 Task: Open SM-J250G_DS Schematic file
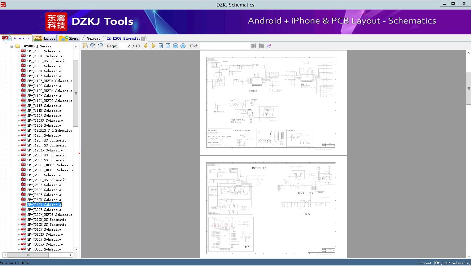[x=47, y=180]
